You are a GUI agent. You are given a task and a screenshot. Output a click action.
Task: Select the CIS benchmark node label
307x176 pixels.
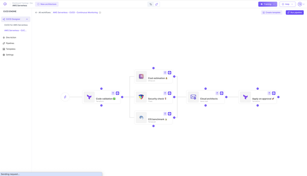157,119
